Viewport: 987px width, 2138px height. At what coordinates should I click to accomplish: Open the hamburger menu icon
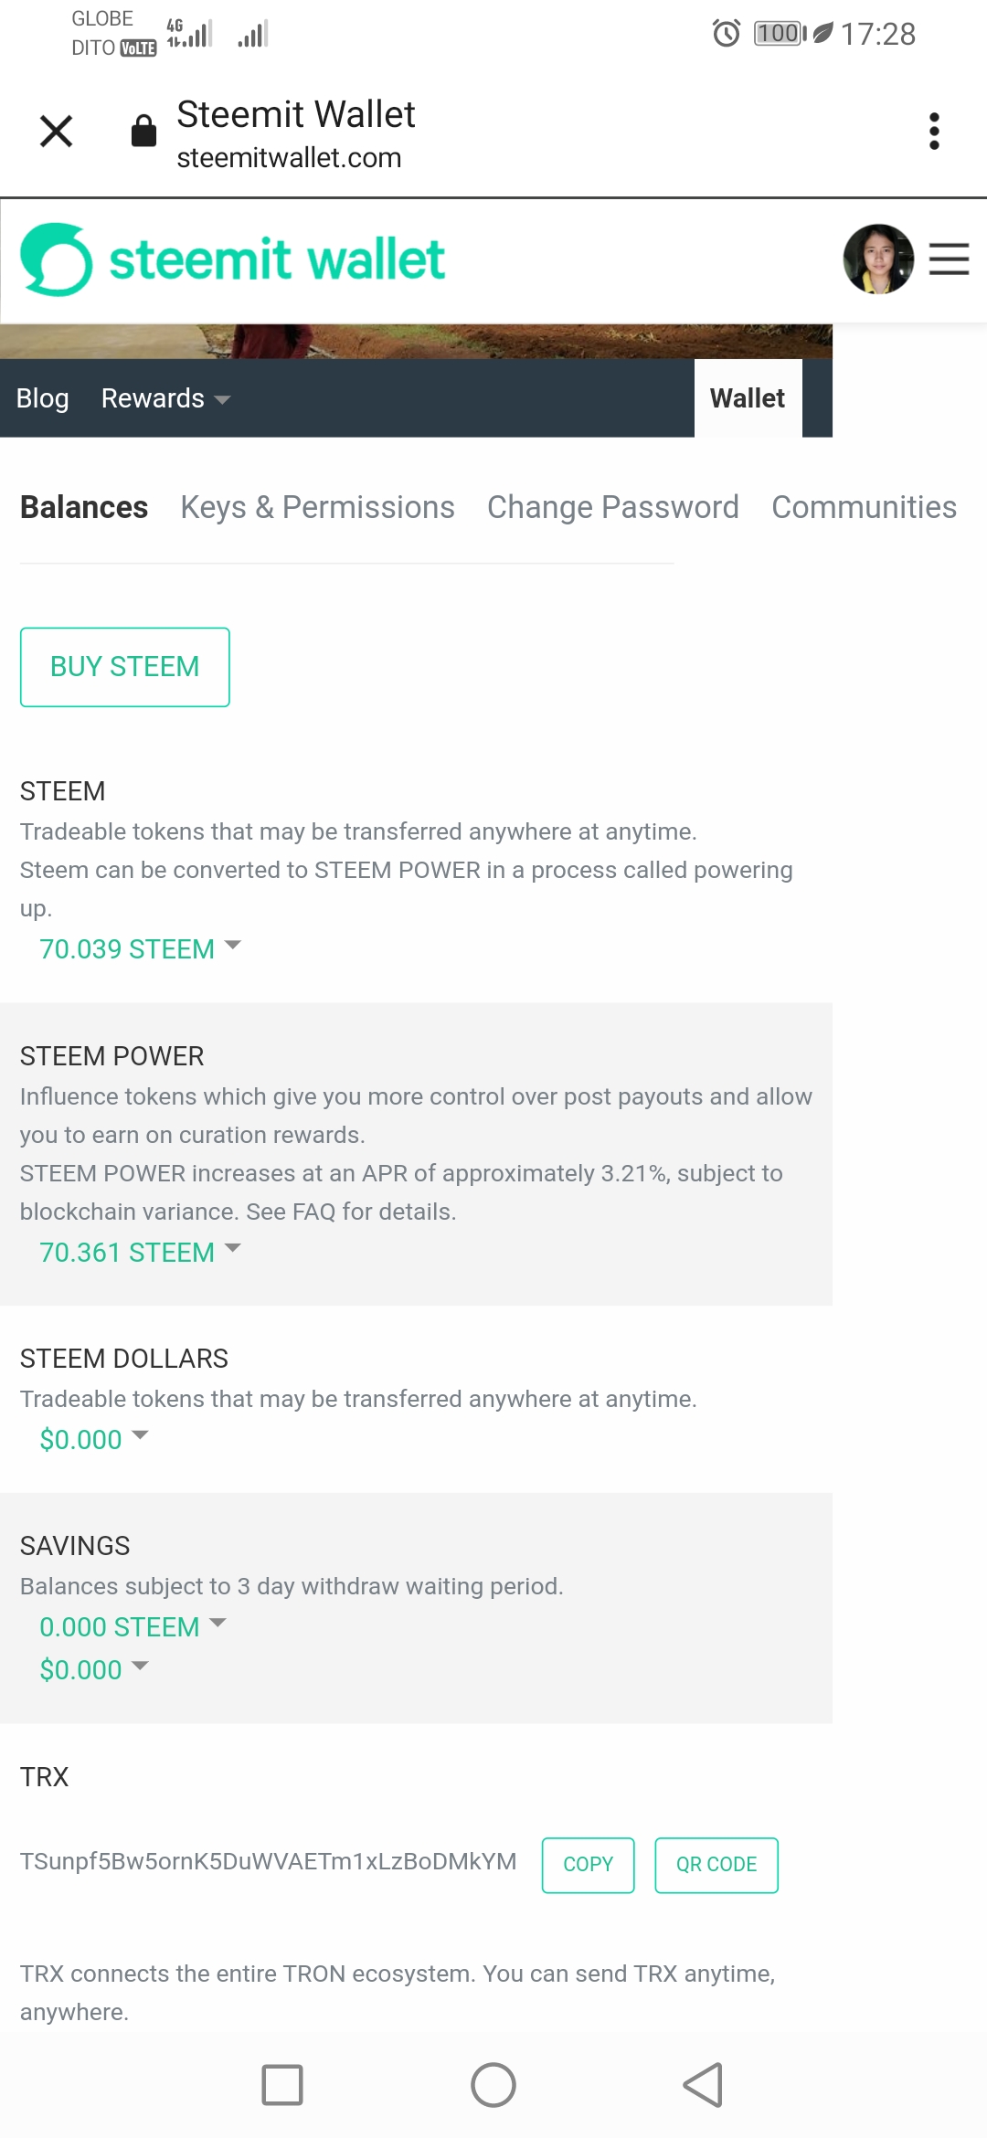tap(950, 259)
